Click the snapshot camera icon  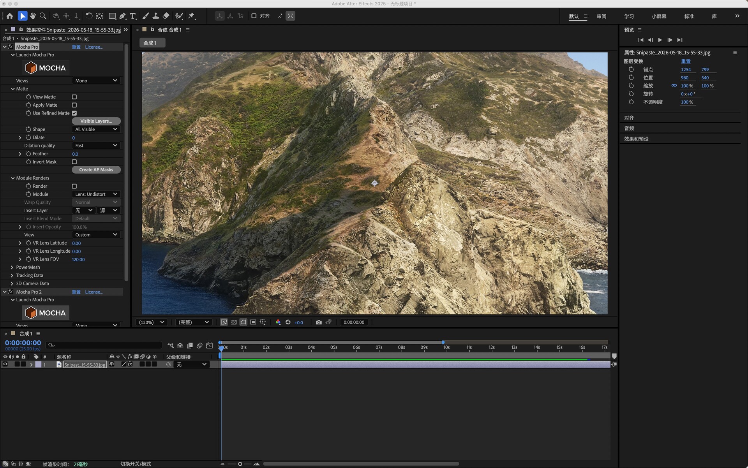pos(319,322)
